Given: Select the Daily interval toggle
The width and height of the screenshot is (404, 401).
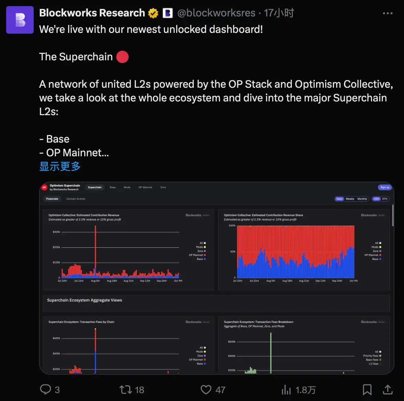Looking at the screenshot, I should point(340,199).
